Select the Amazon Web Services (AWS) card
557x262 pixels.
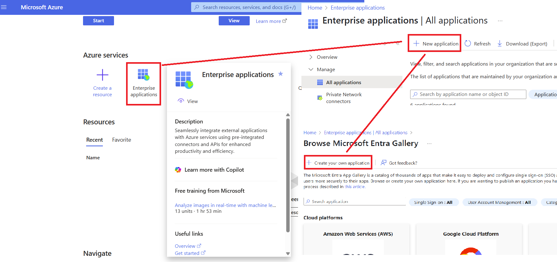(357, 239)
